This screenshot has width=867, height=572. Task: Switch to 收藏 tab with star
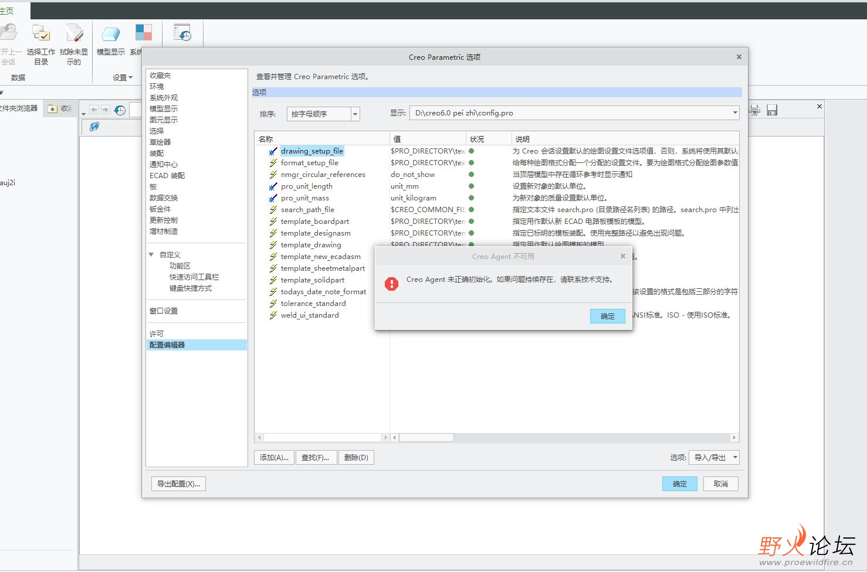(x=60, y=108)
